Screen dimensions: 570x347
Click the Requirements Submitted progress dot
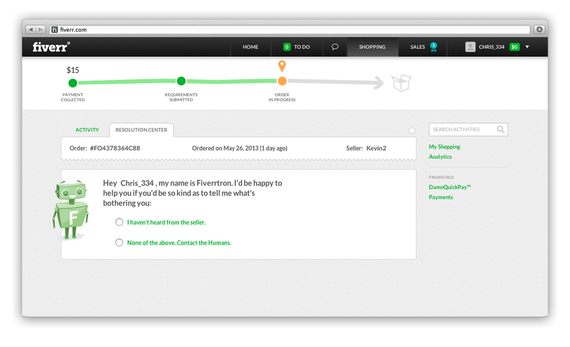pos(181,81)
